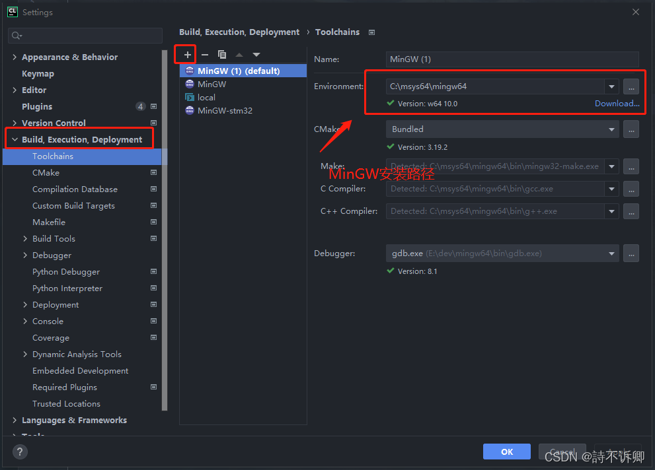Viewport: 655px width, 470px height.
Task: Open the Environment path dropdown
Action: pos(611,86)
